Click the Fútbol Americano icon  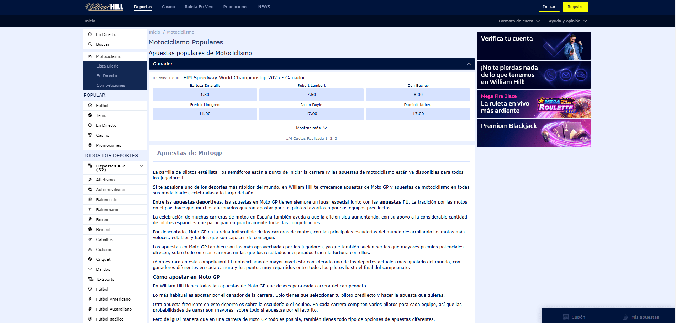click(x=90, y=299)
